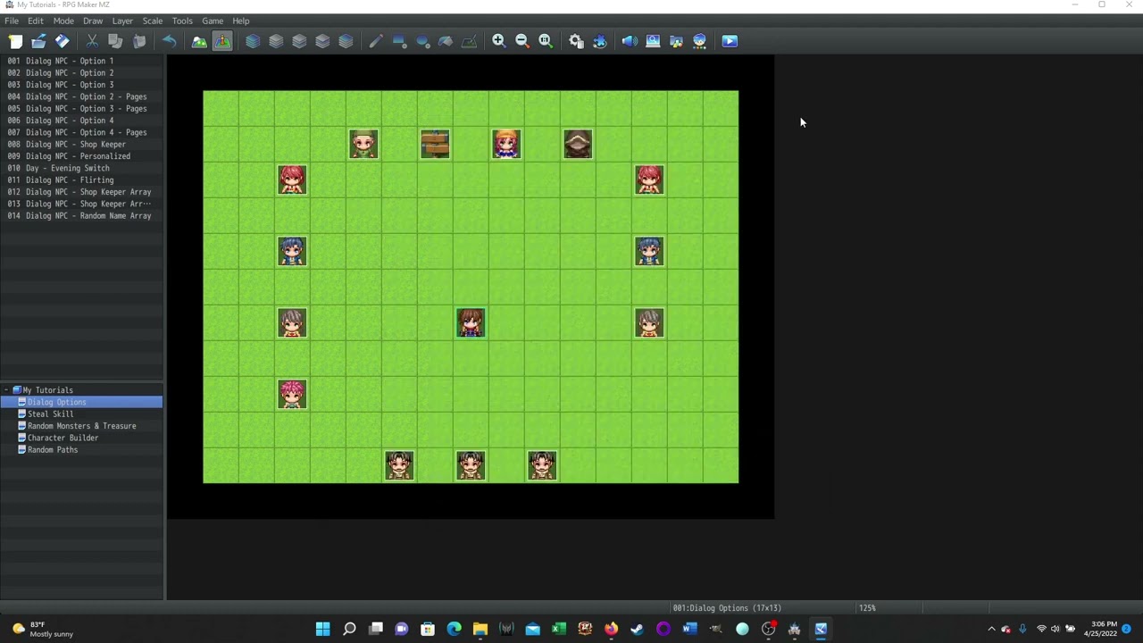Select event 004 Option 2 - Pages
Viewport: 1143px width, 643px height.
[x=81, y=96]
